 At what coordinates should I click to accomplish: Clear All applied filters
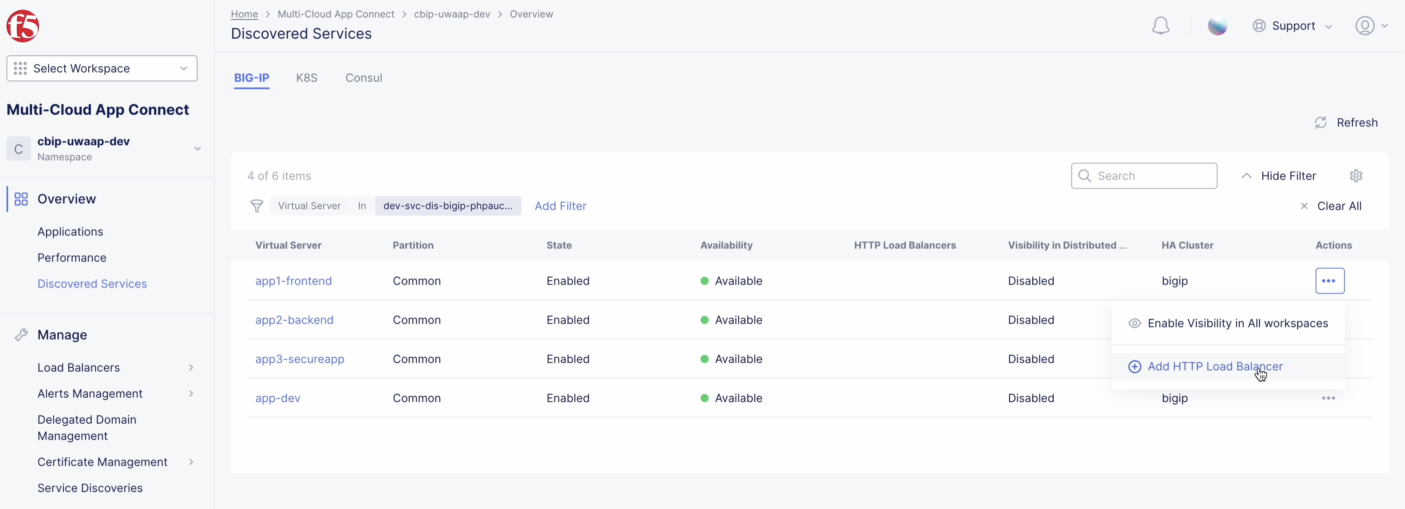click(x=1340, y=206)
